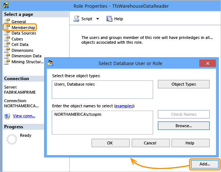
Task: Click the Cubes page icon
Action: [7, 38]
